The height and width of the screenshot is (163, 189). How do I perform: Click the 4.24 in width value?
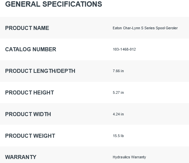118,114
